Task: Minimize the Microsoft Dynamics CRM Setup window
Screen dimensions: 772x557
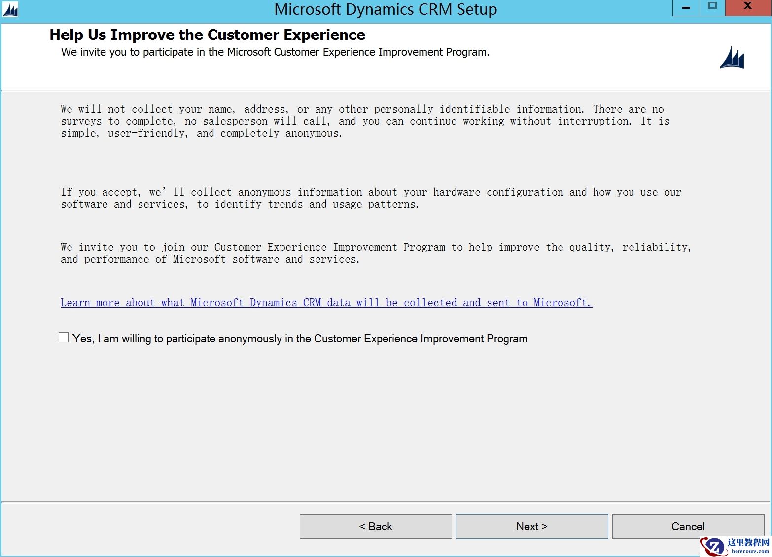Action: coord(685,8)
